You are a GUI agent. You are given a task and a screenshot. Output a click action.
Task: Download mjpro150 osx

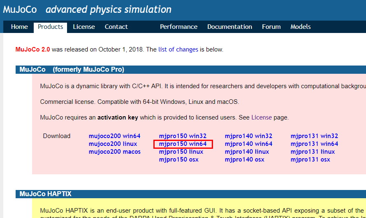coord(178,159)
